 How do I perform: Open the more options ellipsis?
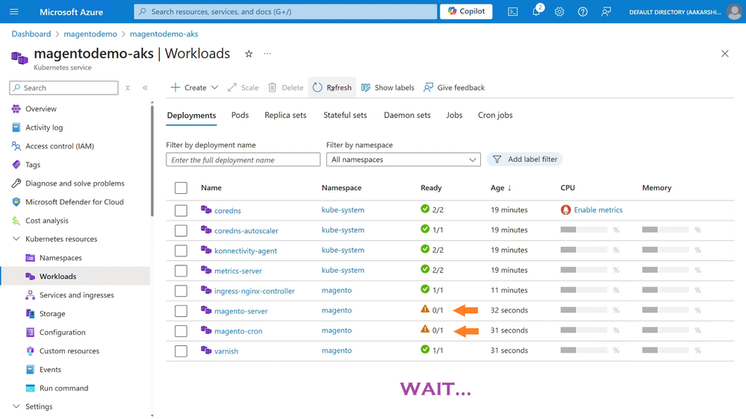pos(267,54)
